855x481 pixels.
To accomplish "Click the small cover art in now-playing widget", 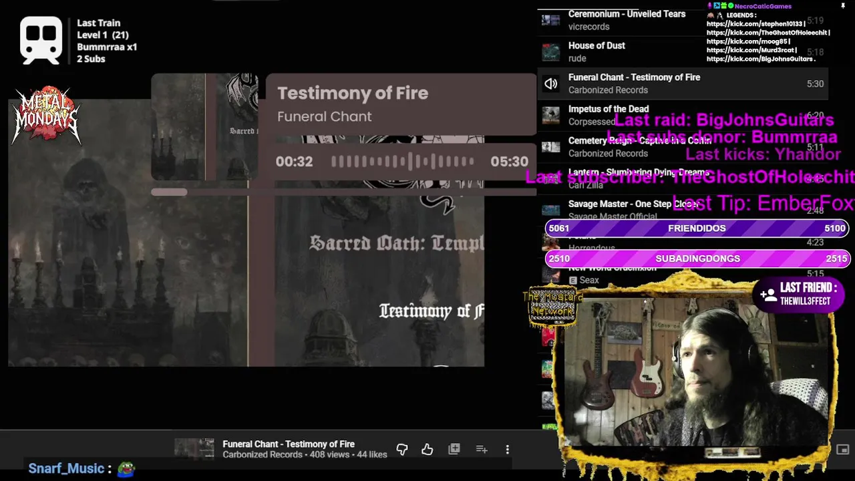I will 205,127.
